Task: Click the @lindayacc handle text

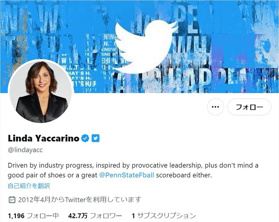Action: 25,150
